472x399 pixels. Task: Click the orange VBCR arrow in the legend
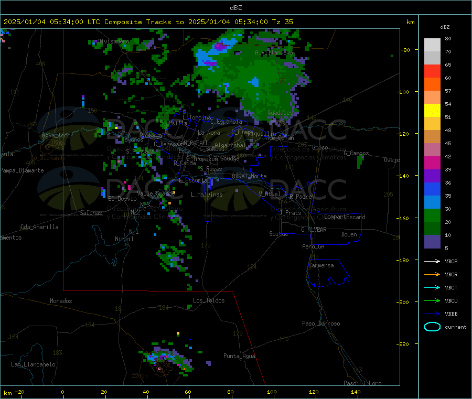[432, 274]
